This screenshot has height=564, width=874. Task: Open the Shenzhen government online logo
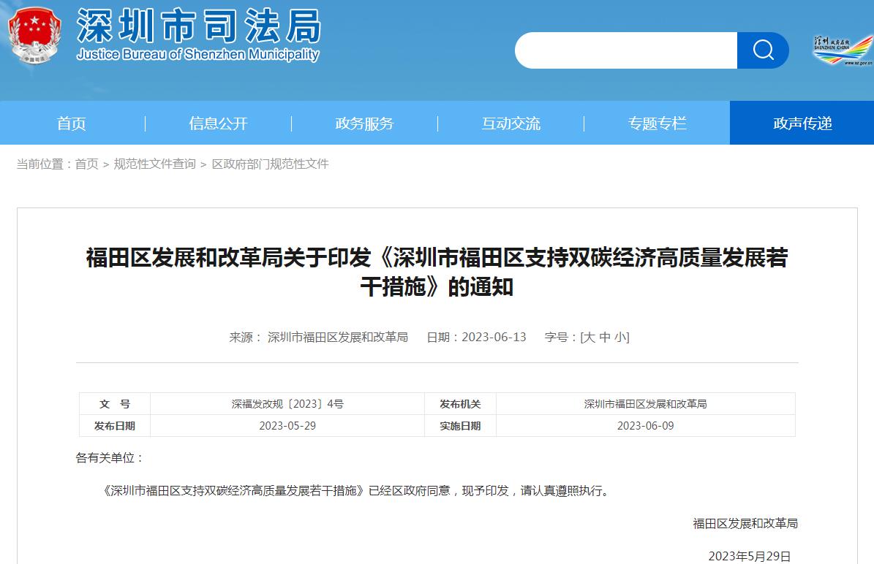click(x=842, y=50)
